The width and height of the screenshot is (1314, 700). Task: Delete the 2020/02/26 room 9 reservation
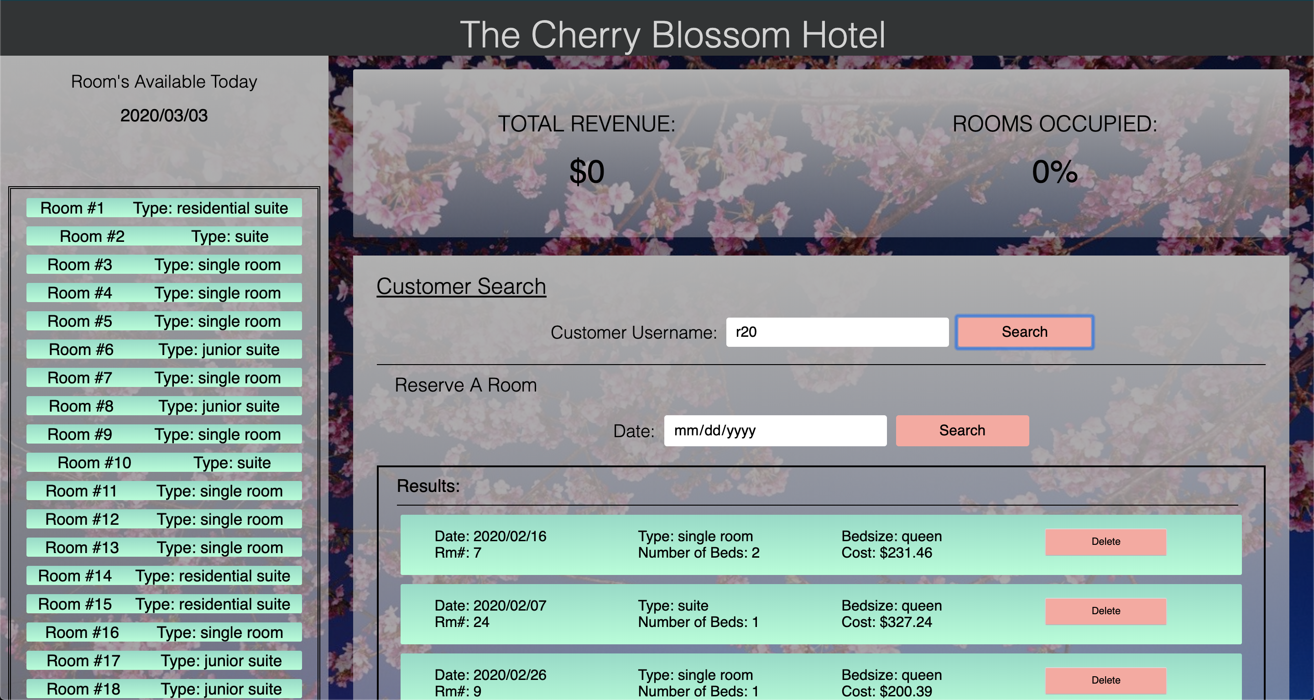click(x=1105, y=681)
